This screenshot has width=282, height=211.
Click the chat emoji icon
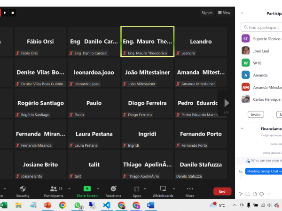261,194
